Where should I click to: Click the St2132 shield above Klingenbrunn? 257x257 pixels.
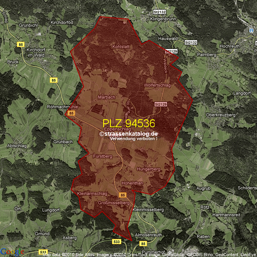159,13
